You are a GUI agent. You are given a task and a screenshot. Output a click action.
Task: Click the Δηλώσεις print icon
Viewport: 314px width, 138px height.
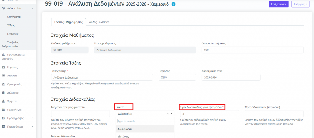[3, 92]
